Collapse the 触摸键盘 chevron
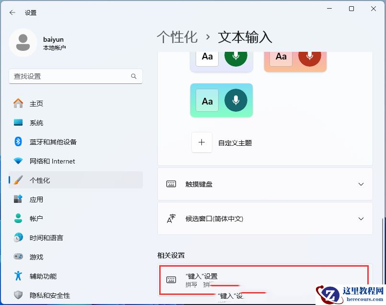 (361, 184)
